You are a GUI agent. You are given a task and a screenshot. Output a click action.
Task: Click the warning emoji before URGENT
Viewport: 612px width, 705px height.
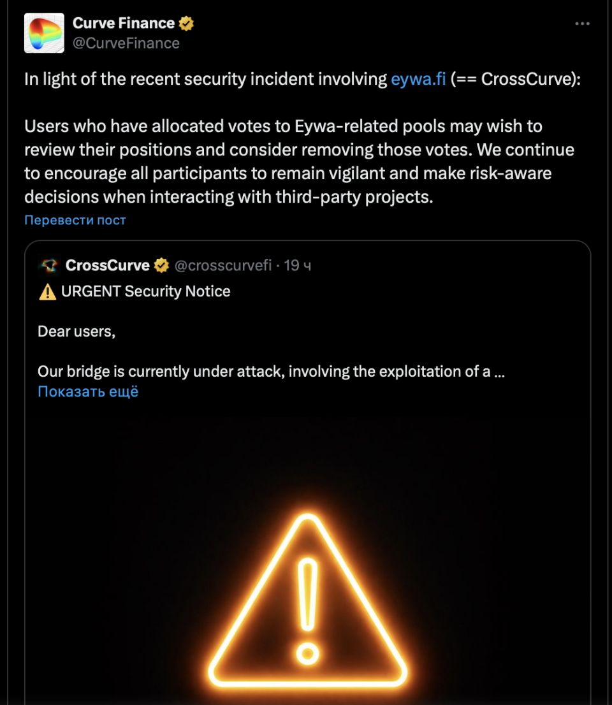tap(47, 292)
